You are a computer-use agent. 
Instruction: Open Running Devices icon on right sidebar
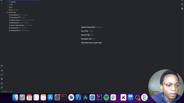click(x=182, y=8)
